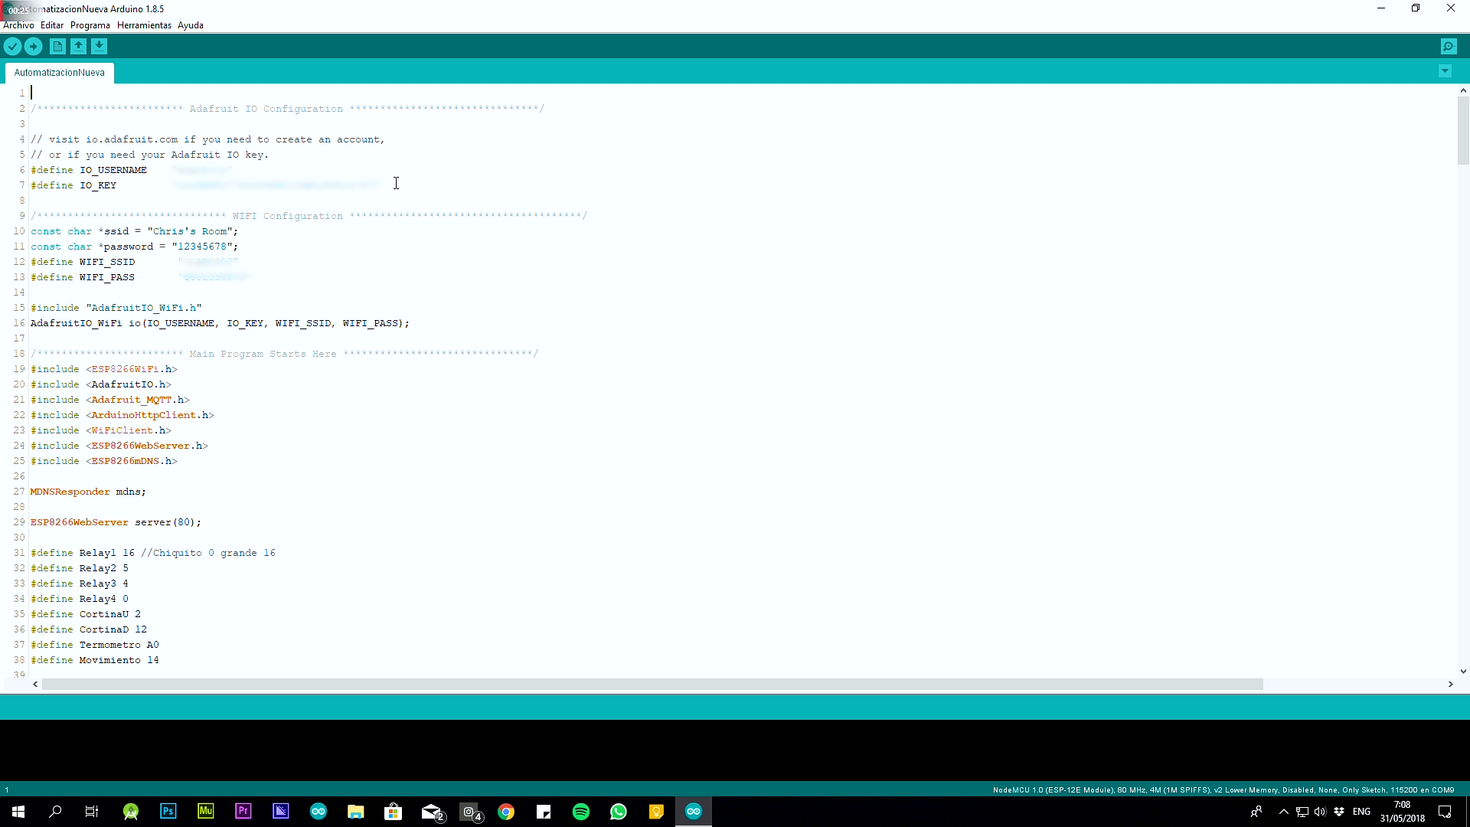Open the Programa menu

point(90,25)
